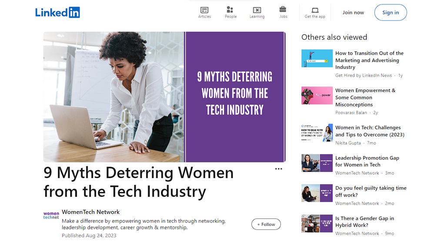447x242 pixels.
Task: Open 'Women in Tech: Challenges and Tips' link
Action: (x=370, y=131)
